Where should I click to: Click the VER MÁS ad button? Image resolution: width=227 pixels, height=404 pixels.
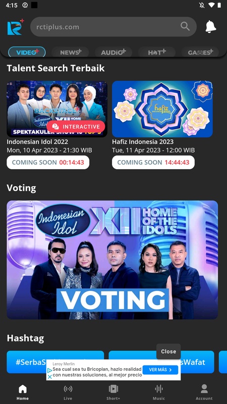tap(160, 370)
